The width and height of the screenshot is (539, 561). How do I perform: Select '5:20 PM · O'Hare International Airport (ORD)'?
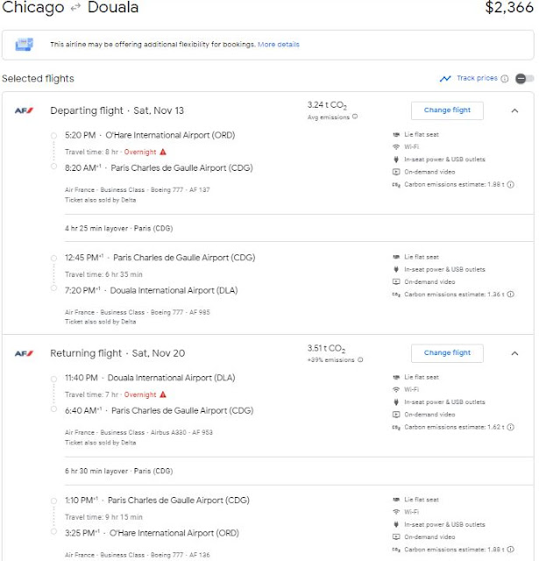click(150, 135)
